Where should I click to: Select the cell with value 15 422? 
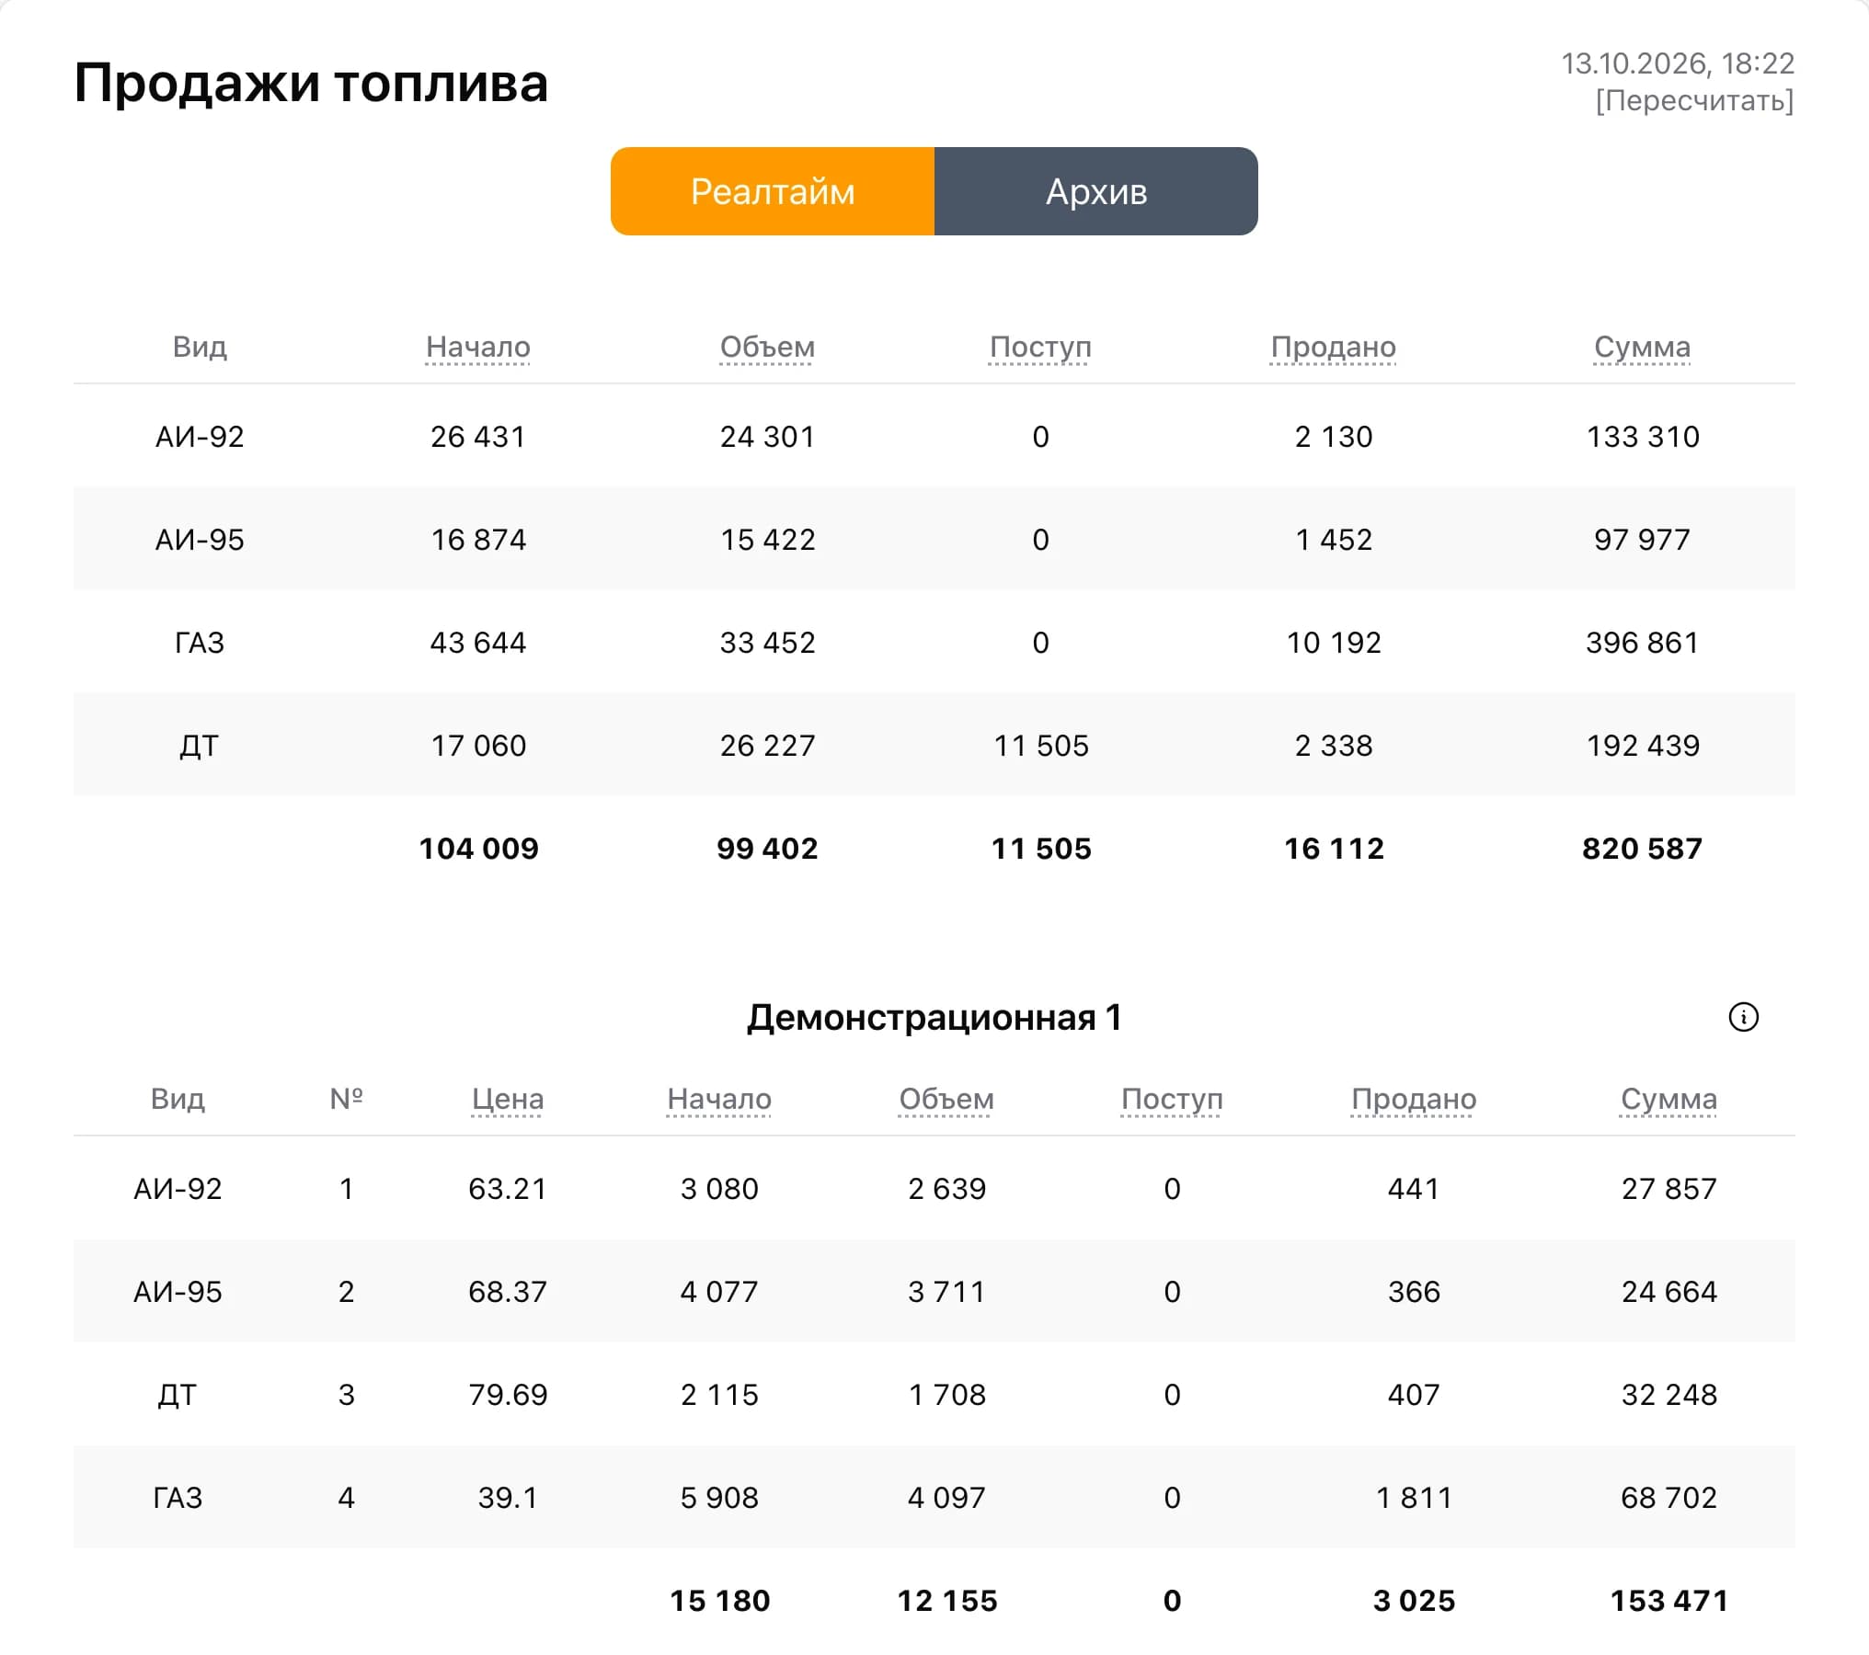point(767,540)
